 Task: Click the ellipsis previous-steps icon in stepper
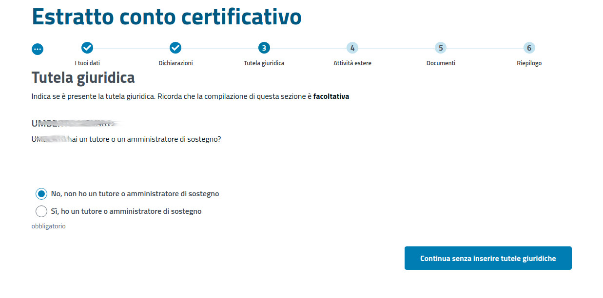(38, 49)
